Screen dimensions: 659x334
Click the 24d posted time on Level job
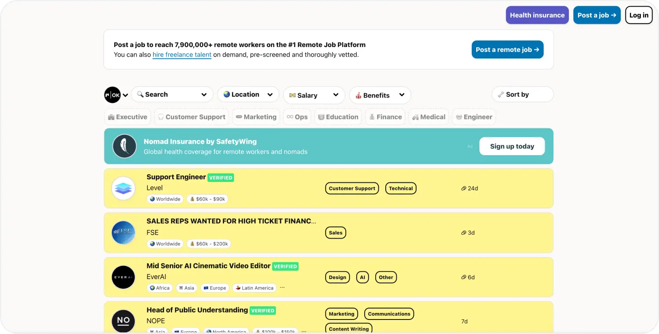click(469, 189)
